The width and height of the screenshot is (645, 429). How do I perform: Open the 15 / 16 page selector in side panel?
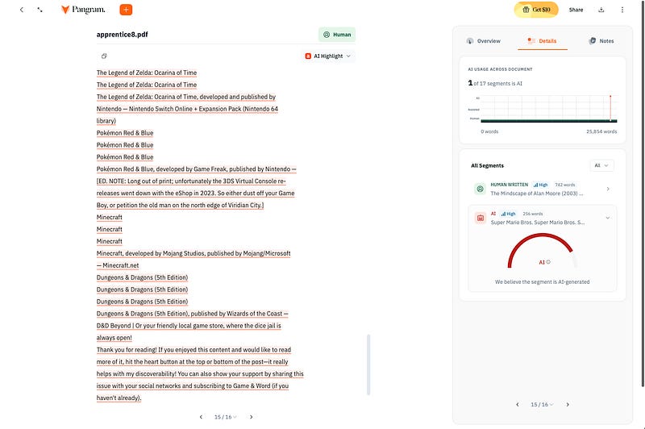point(542,405)
